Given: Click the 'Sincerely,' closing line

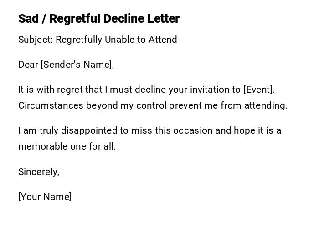Looking at the screenshot, I should (39, 172).
